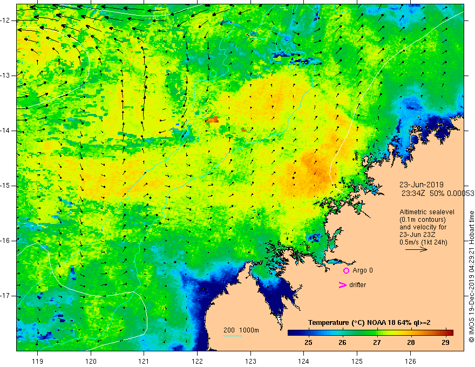
Task: Click the longitude label 124
Action: pyautogui.click(x=303, y=361)
